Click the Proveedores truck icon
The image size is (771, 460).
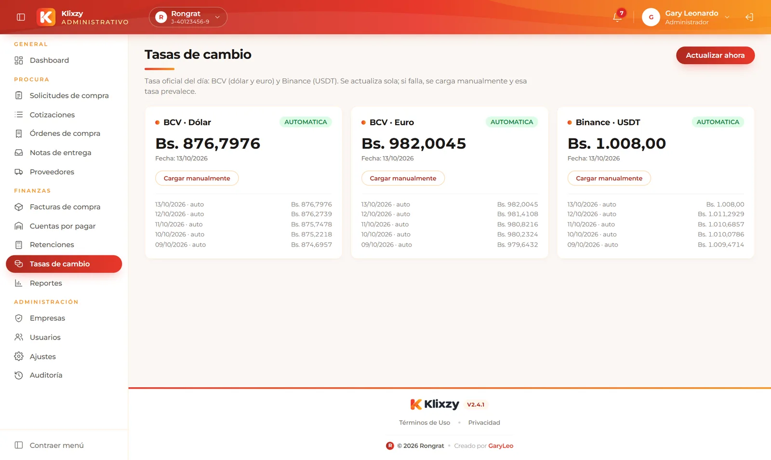coord(19,172)
